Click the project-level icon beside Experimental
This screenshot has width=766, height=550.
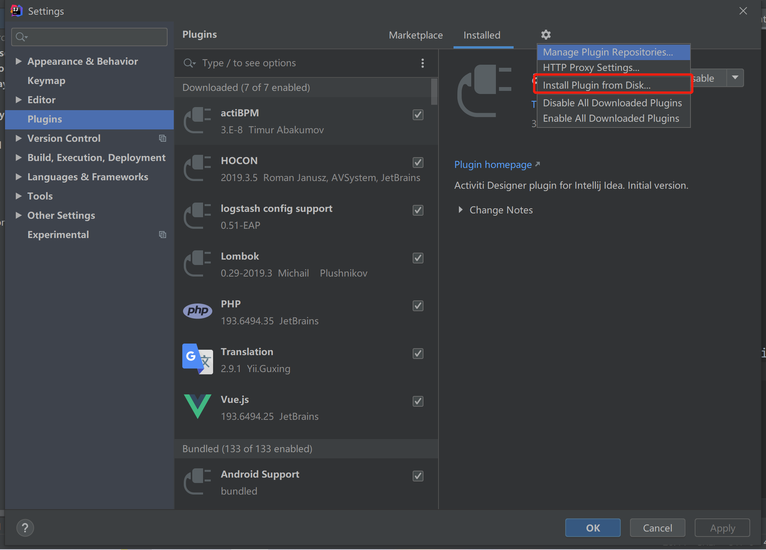point(163,235)
